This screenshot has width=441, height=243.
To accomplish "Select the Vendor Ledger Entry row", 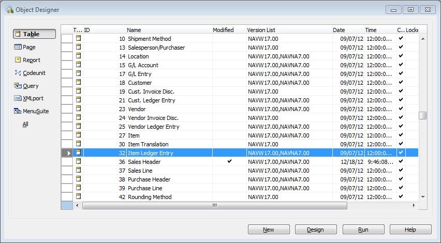I will (x=153, y=127).
